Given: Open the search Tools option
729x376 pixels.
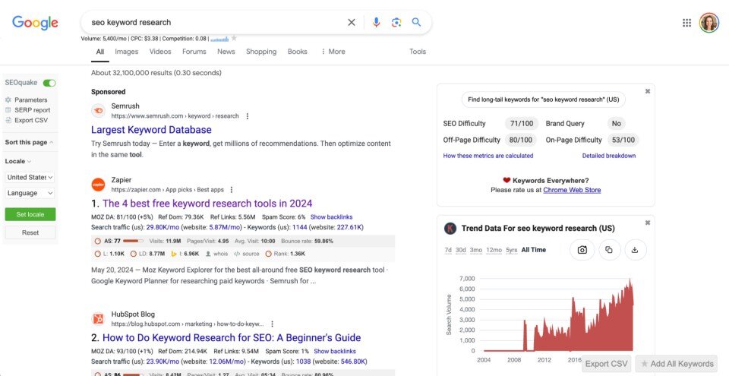Looking at the screenshot, I should pyautogui.click(x=418, y=52).
